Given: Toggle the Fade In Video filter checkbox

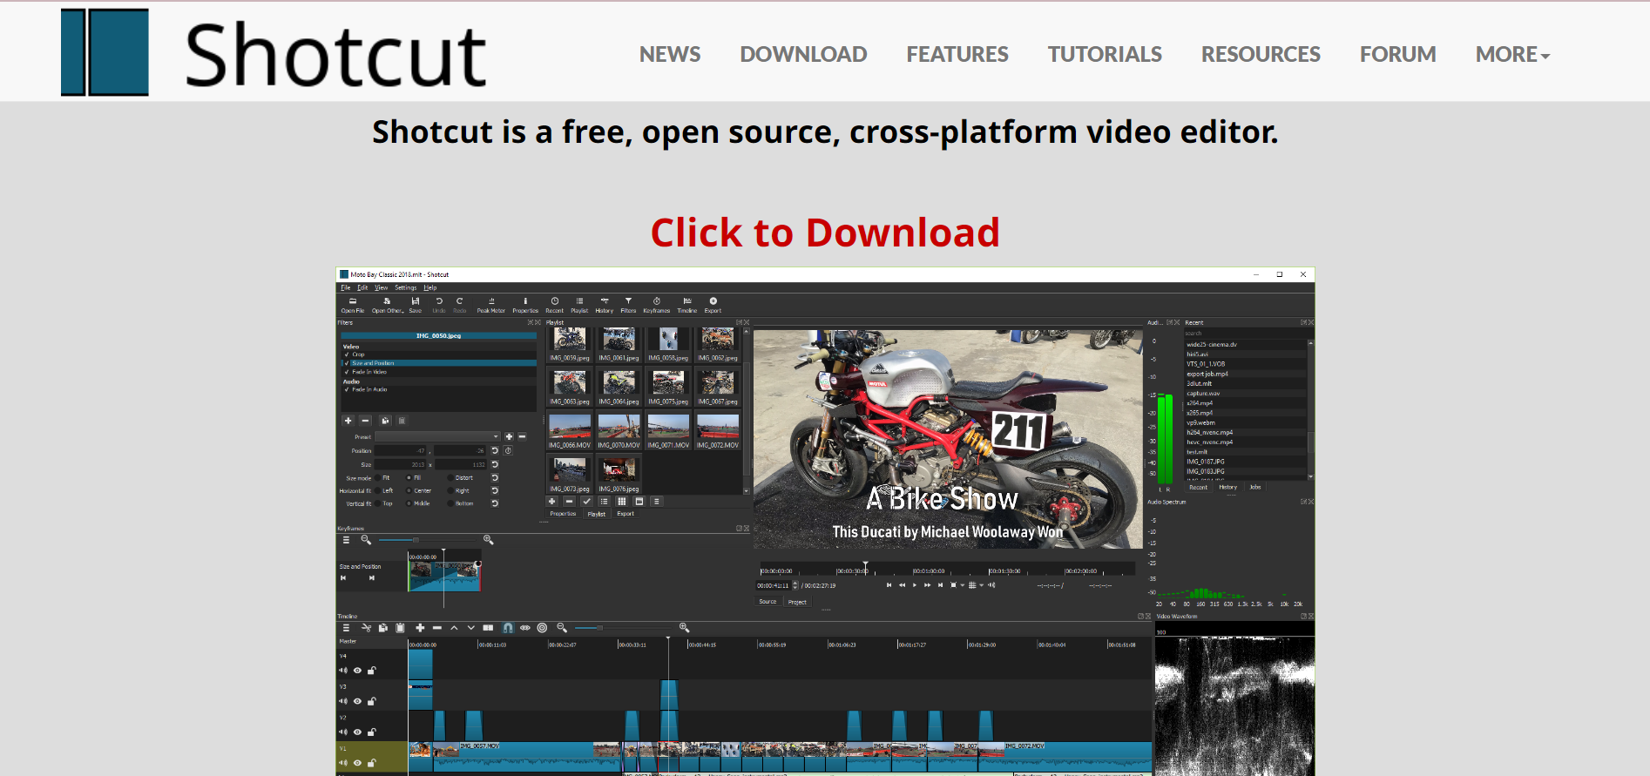Looking at the screenshot, I should (x=347, y=372).
